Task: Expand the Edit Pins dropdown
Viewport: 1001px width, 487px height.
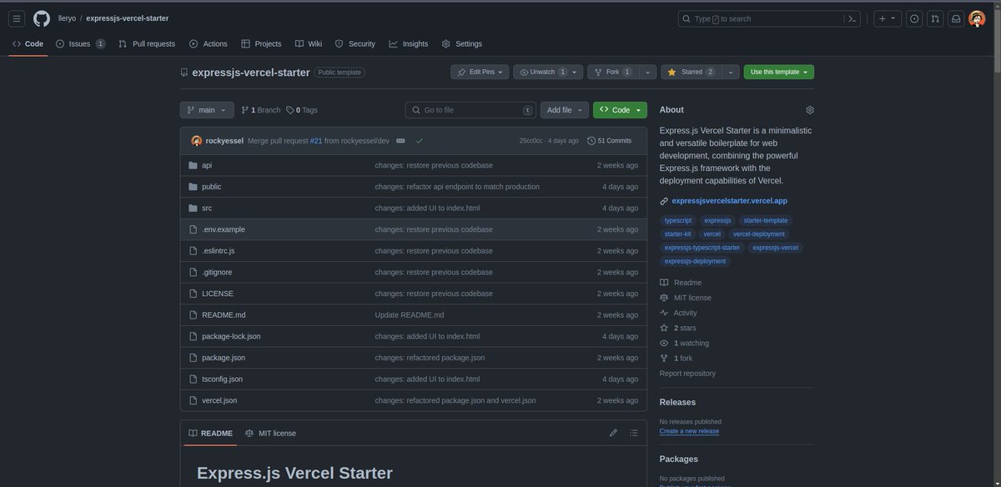Action: click(x=480, y=72)
